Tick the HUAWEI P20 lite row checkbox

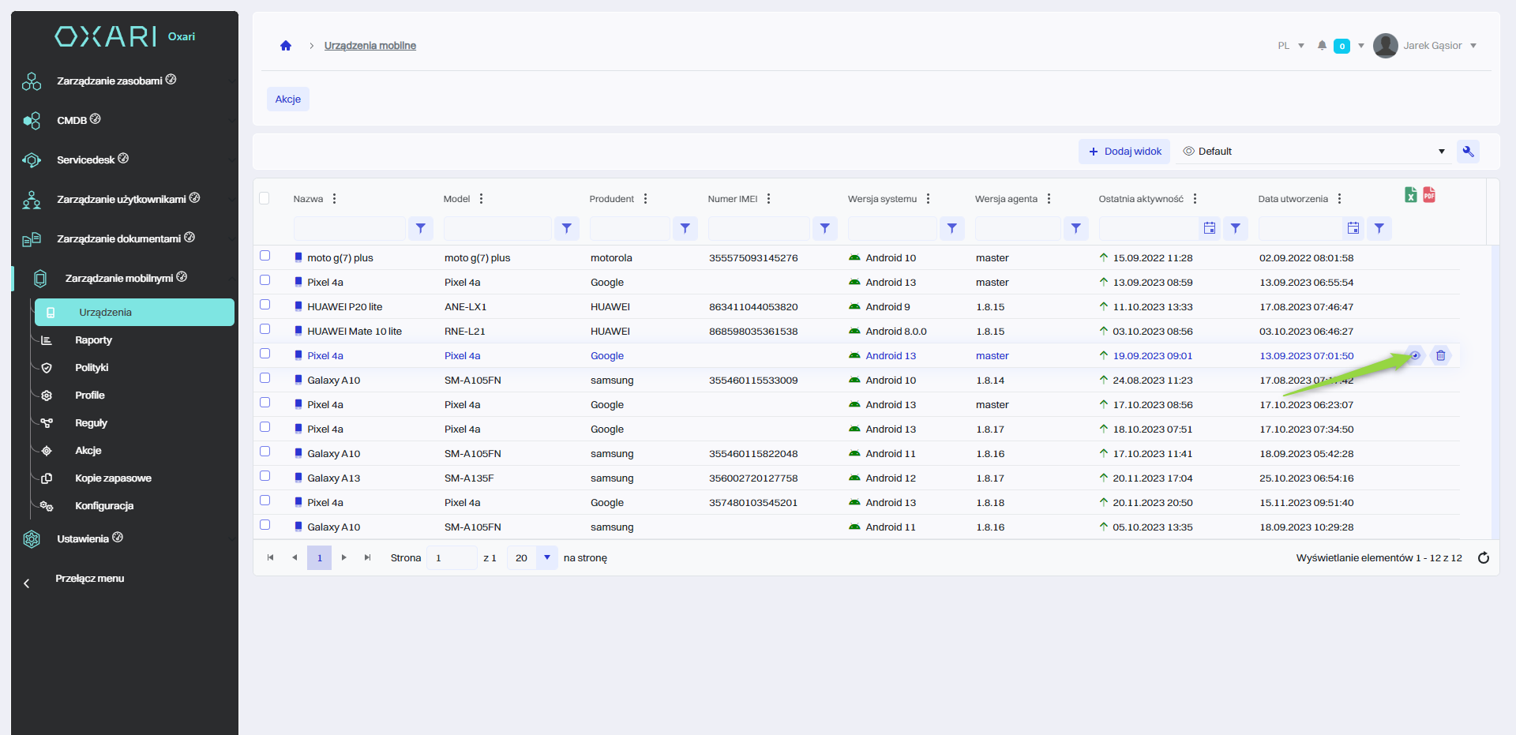click(x=265, y=305)
